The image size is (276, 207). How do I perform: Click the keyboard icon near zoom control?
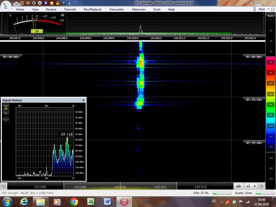(x=239, y=186)
